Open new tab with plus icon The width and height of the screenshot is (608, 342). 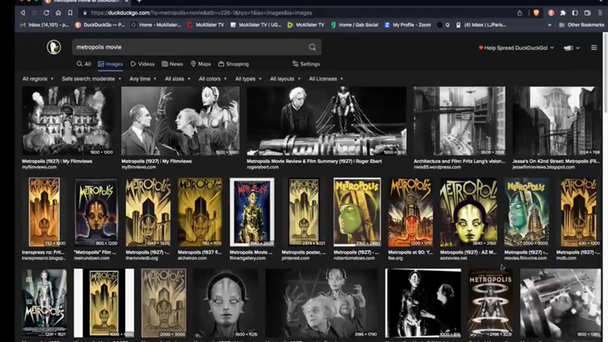(x=139, y=1)
